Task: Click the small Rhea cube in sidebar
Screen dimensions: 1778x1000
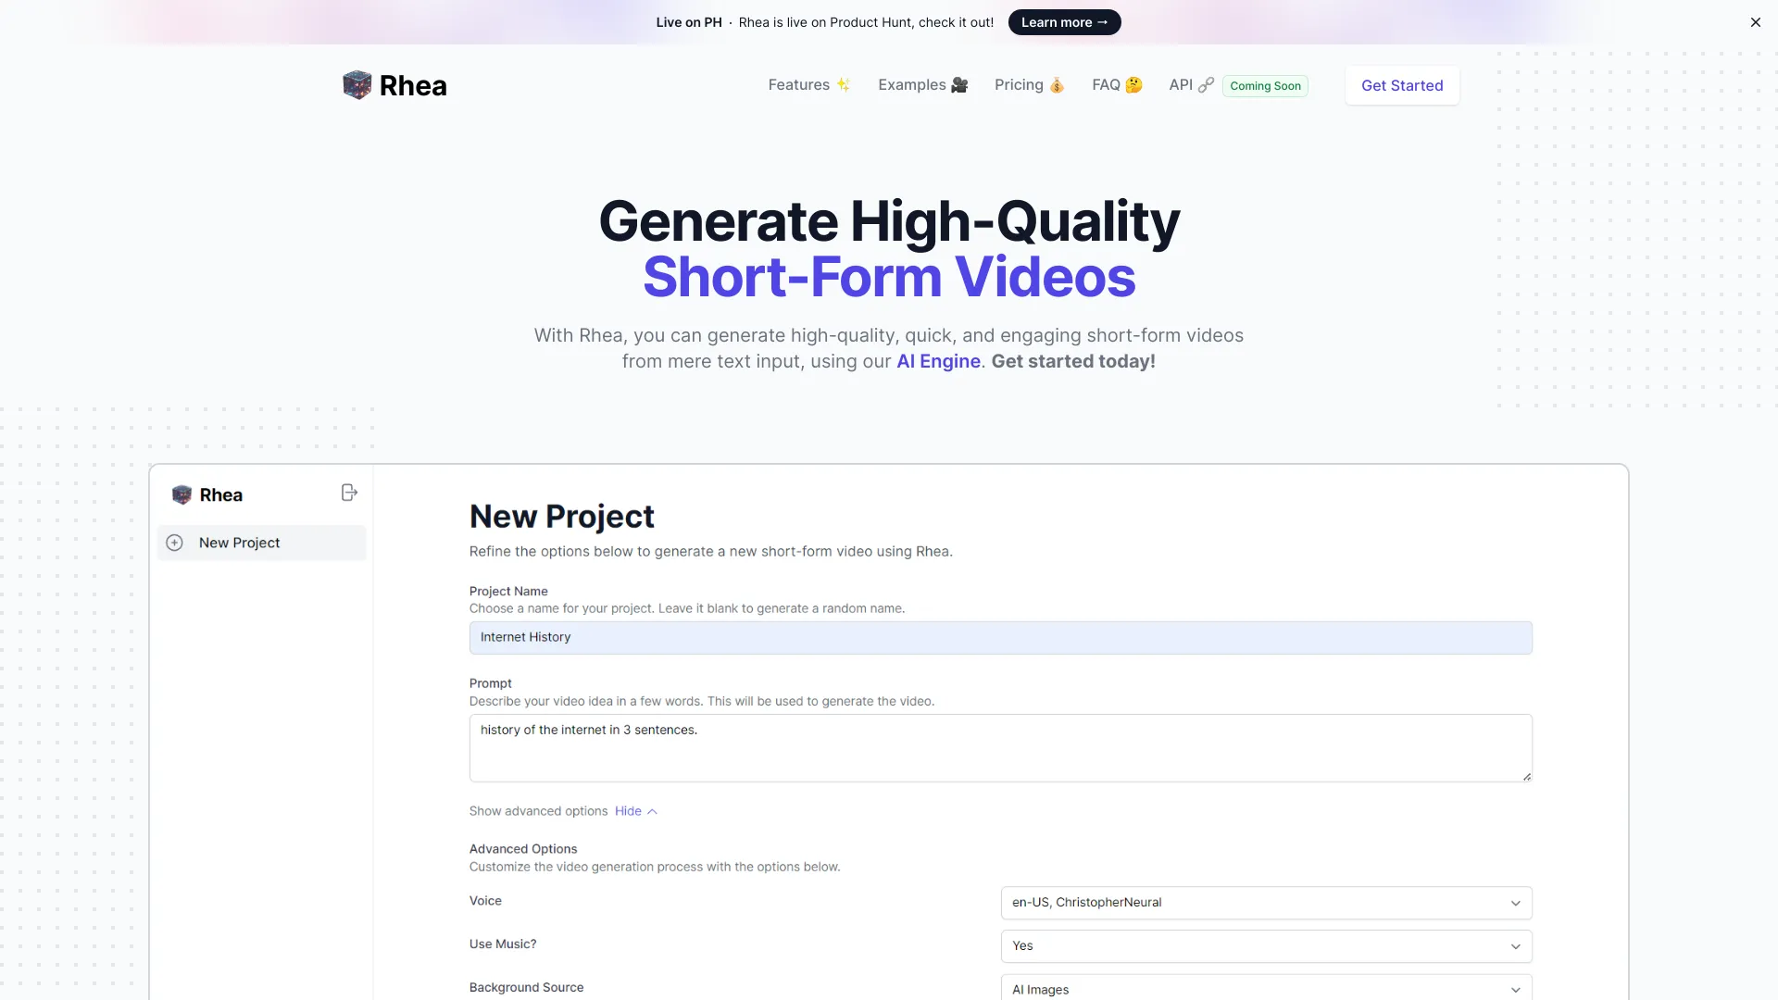Action: [x=182, y=494]
